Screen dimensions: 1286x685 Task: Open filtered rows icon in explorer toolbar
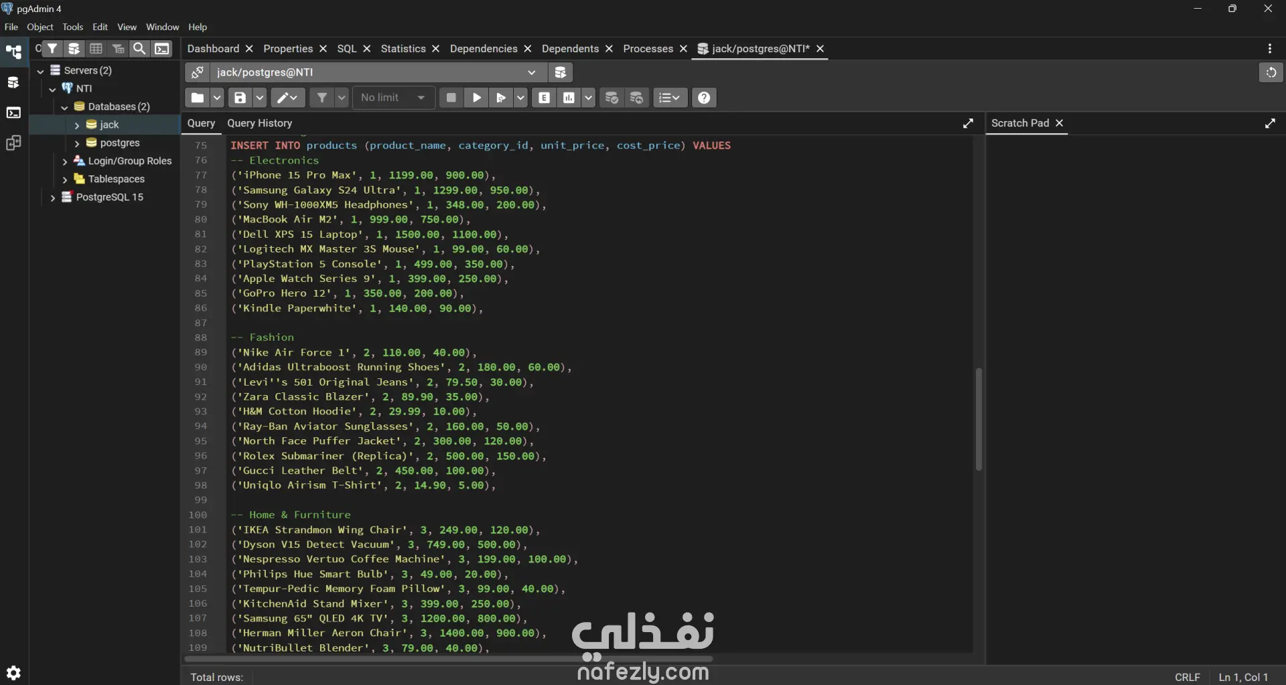point(119,48)
